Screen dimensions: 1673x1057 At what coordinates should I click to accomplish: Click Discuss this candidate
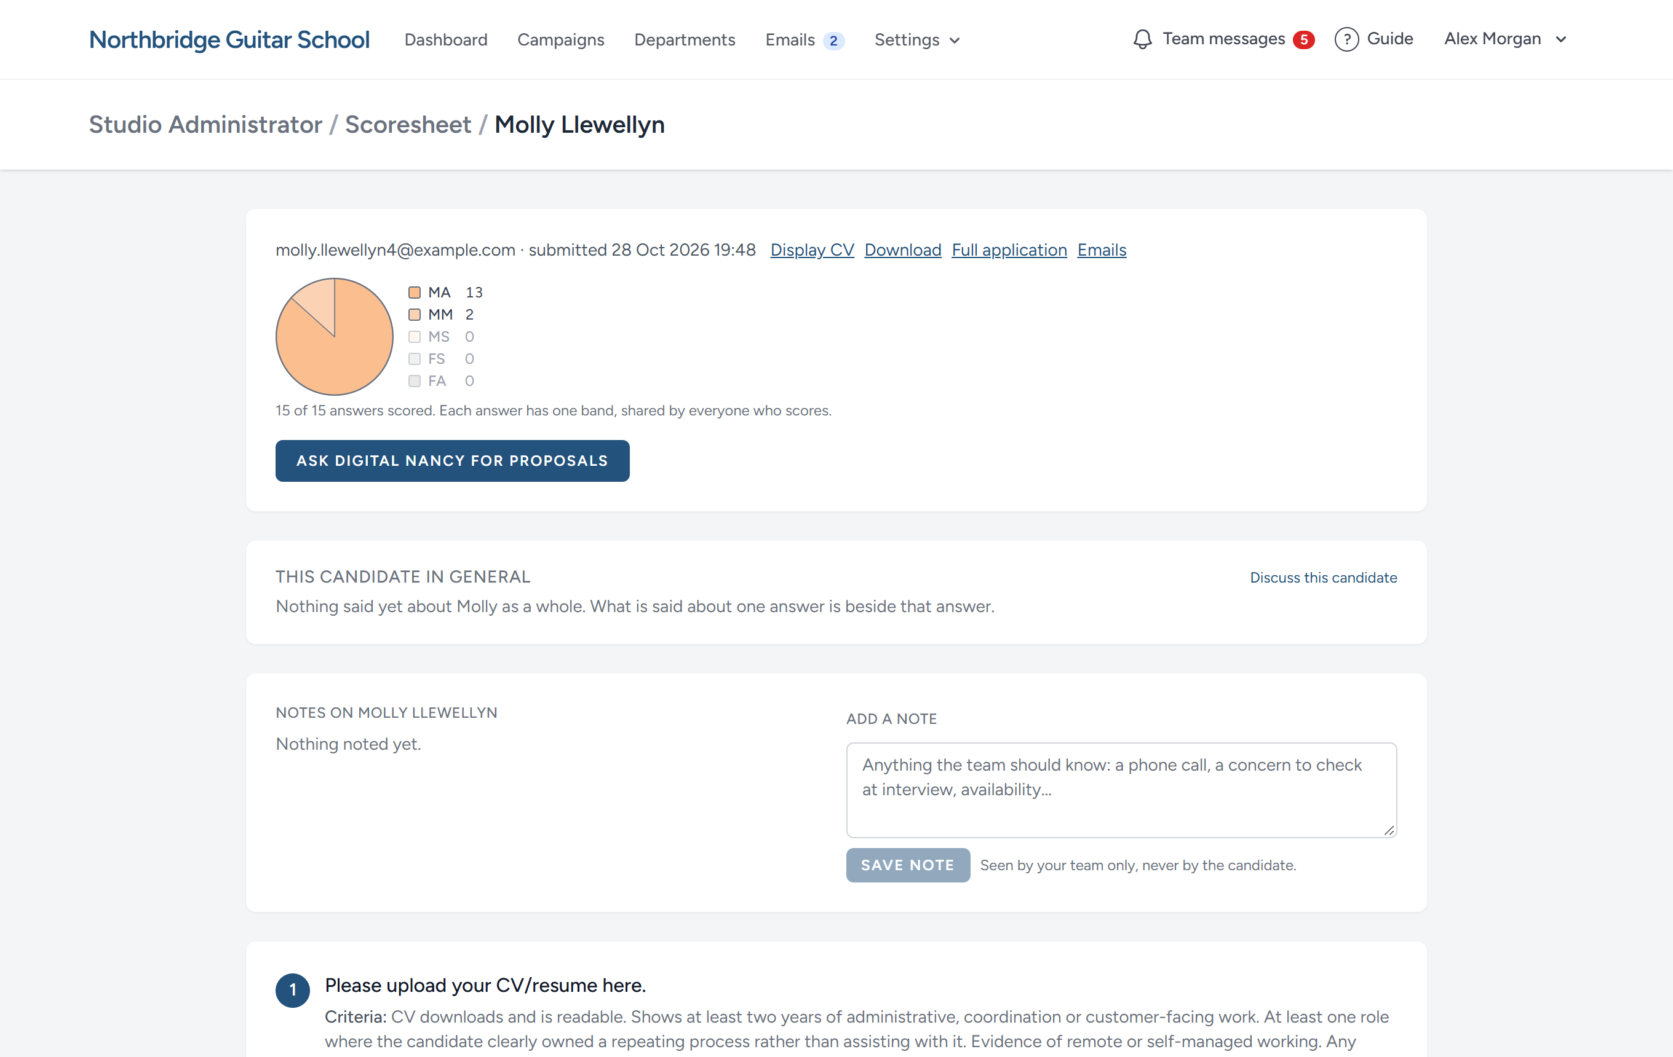point(1323,578)
